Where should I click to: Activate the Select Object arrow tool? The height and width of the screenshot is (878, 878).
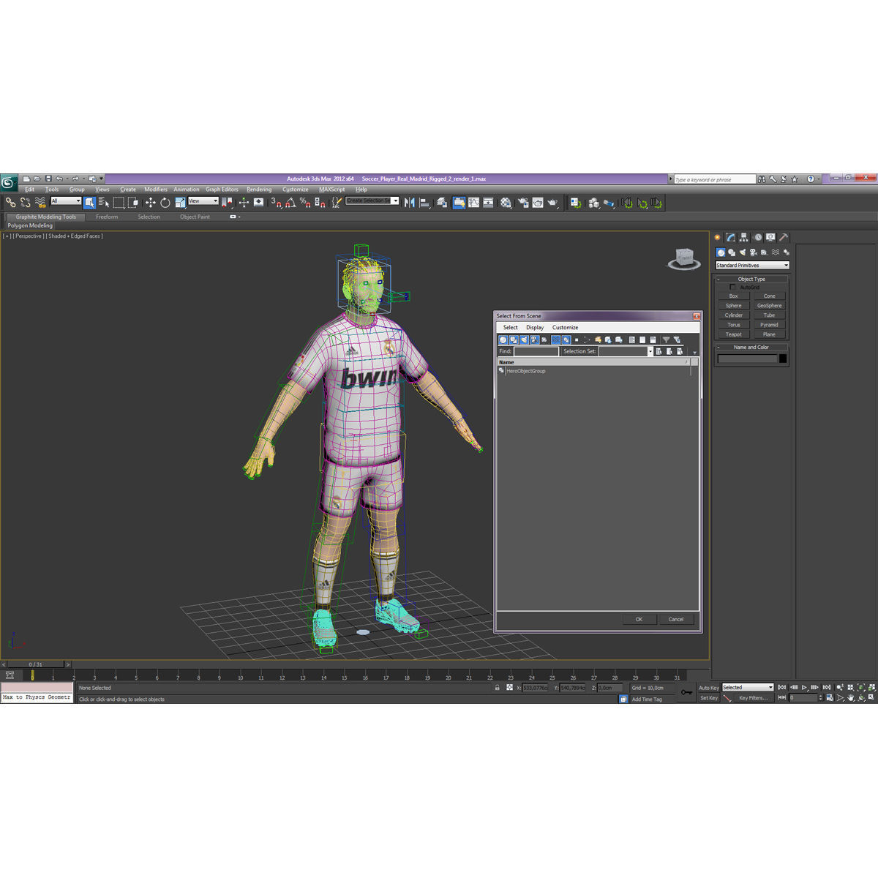(x=89, y=203)
